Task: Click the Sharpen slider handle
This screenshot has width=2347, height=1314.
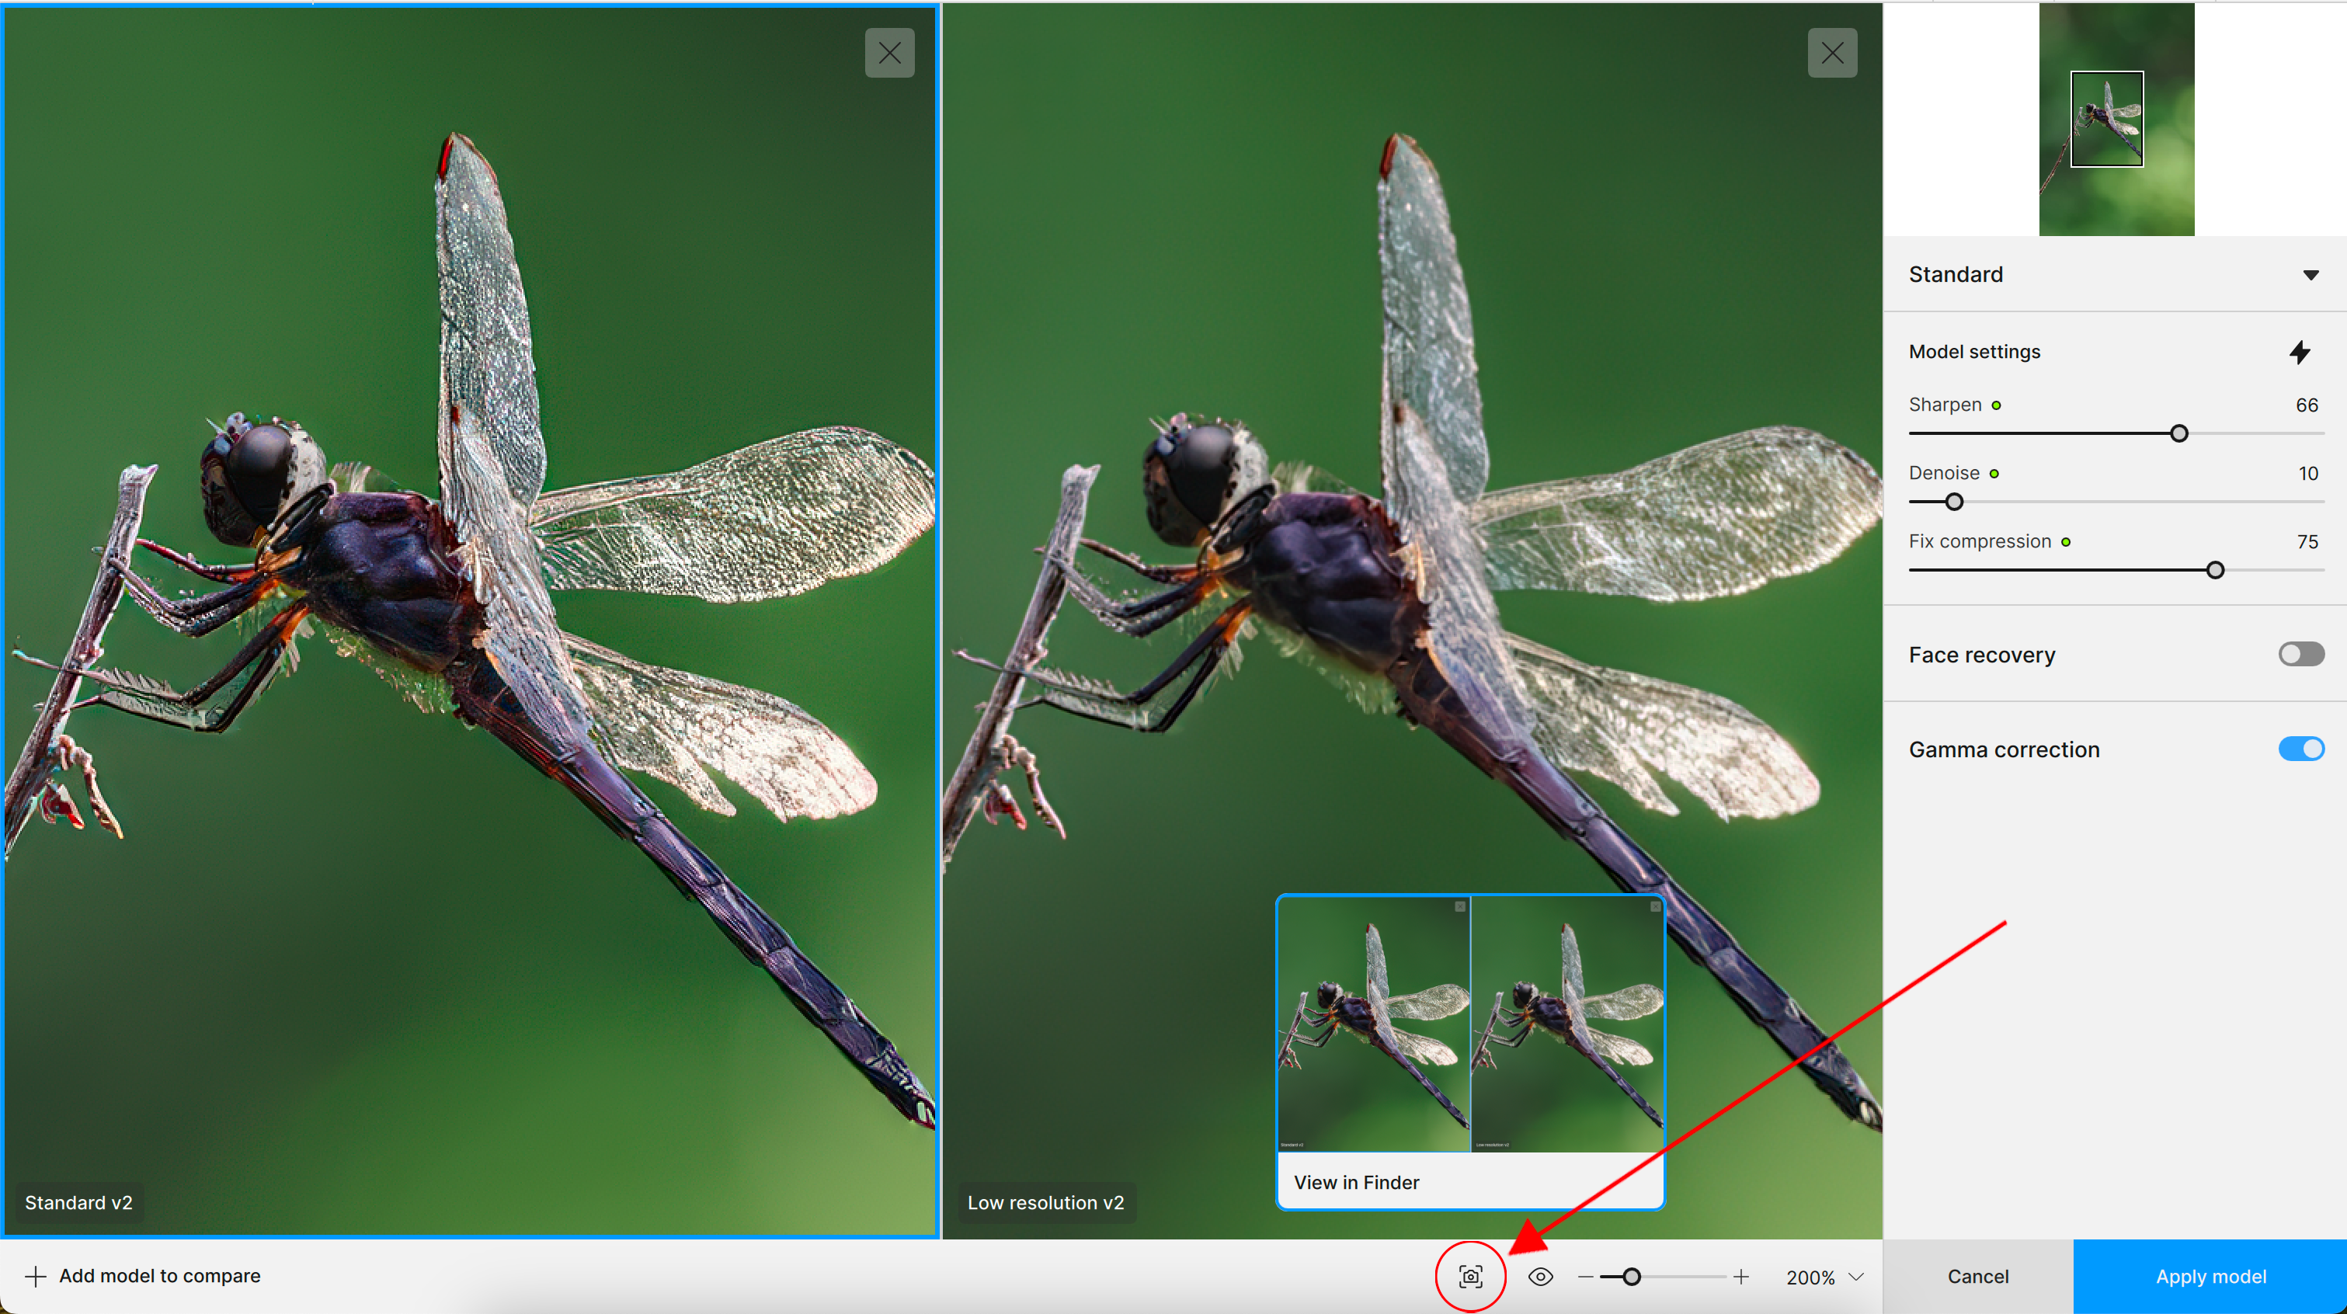Action: coord(2178,434)
